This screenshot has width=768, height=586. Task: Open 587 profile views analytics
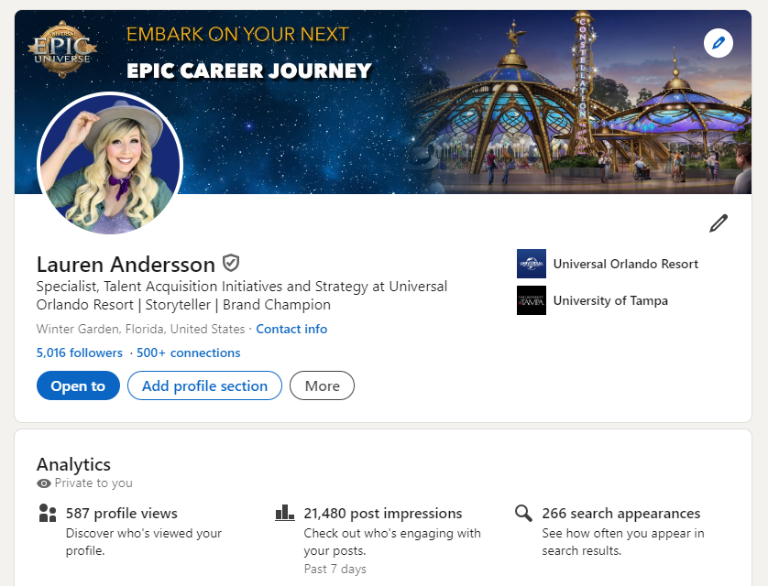pyautogui.click(x=122, y=513)
